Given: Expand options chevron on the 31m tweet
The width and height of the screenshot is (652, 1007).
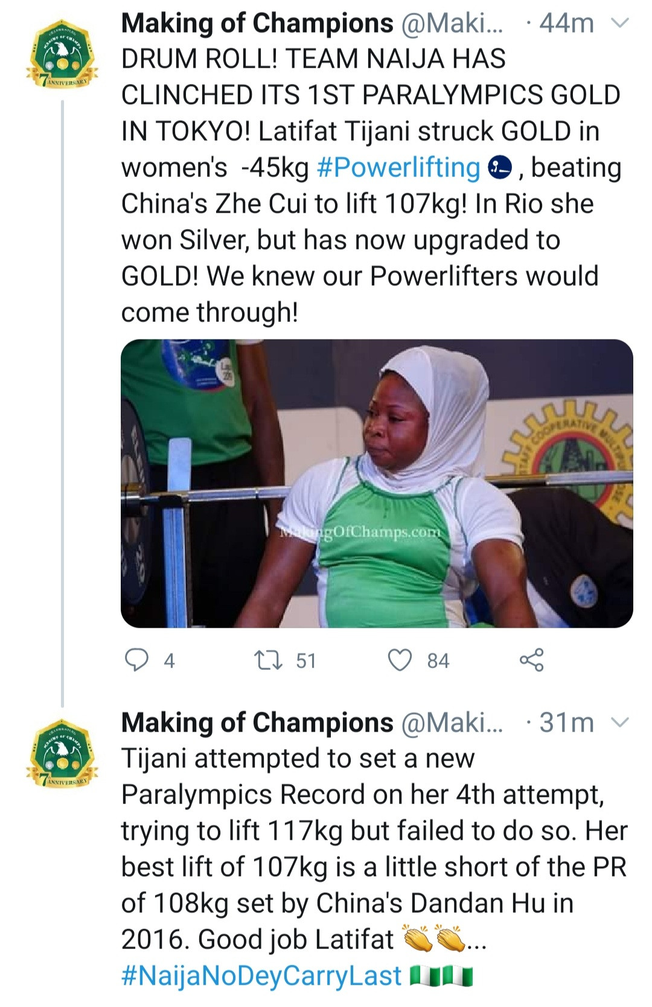Looking at the screenshot, I should 621,722.
